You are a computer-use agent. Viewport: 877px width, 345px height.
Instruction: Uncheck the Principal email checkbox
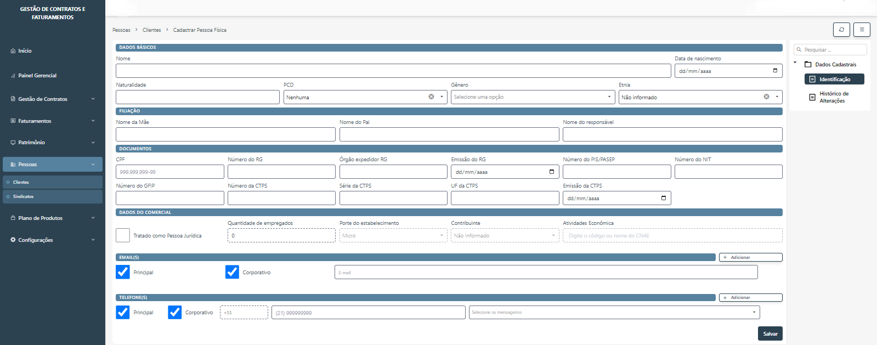point(123,272)
